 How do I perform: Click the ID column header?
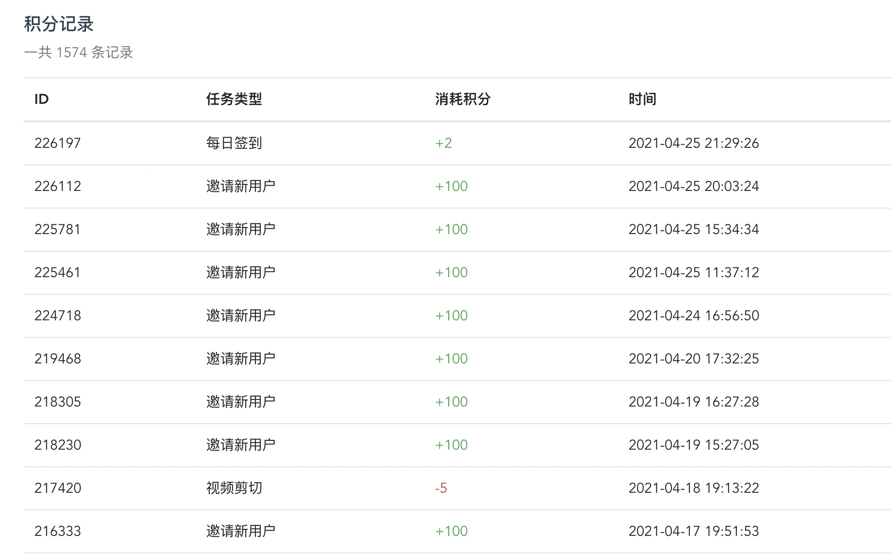pyautogui.click(x=41, y=99)
